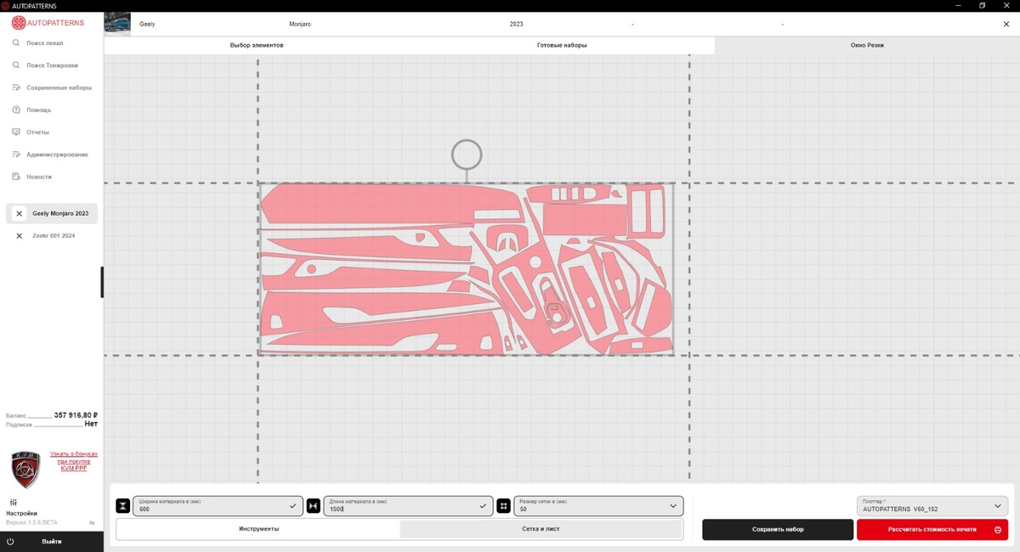Click the material length icon
The height and width of the screenshot is (552, 1020).
pos(314,506)
